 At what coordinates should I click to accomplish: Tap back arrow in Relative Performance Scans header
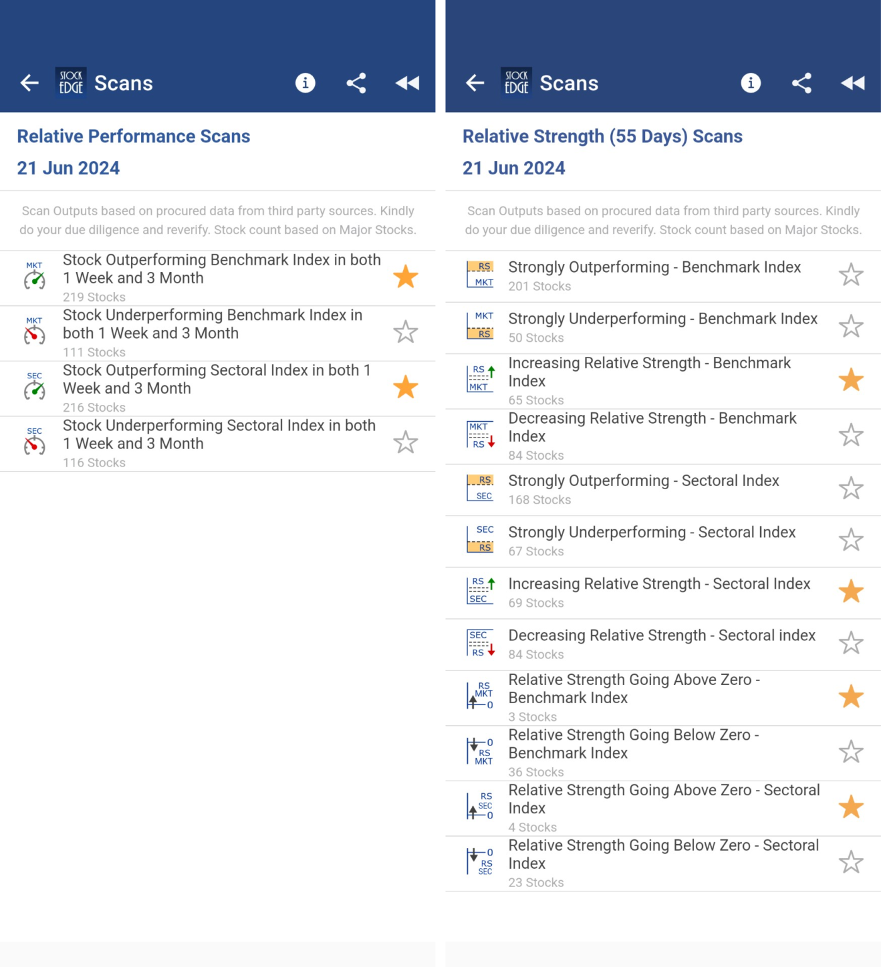pyautogui.click(x=30, y=83)
